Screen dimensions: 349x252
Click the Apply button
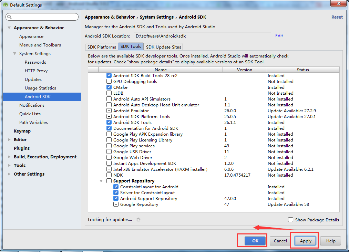[x=306, y=241]
